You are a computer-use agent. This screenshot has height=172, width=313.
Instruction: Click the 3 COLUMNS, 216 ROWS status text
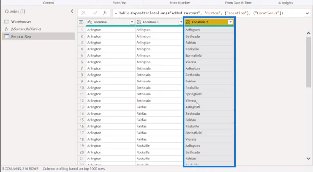pyautogui.click(x=20, y=169)
